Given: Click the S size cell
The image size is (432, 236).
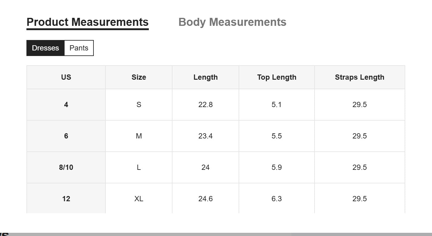Looking at the screenshot, I should coord(139,105).
